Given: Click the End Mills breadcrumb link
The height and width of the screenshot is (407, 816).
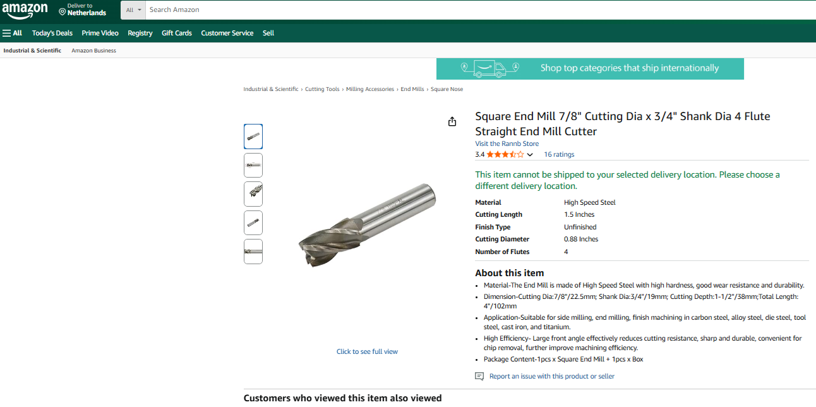Looking at the screenshot, I should point(412,89).
